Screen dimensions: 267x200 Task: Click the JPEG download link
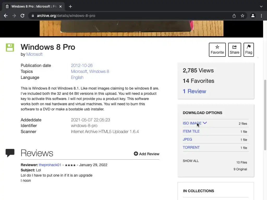187,139
